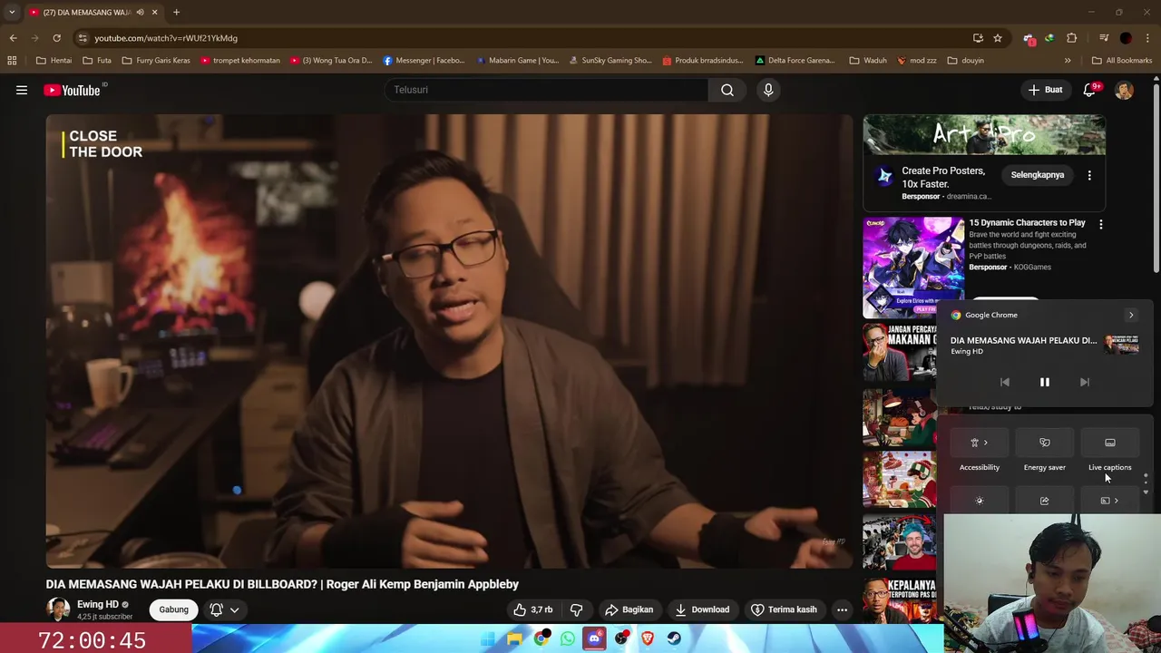
Task: Expand Accessibility quick settings options
Action: [x=986, y=443]
